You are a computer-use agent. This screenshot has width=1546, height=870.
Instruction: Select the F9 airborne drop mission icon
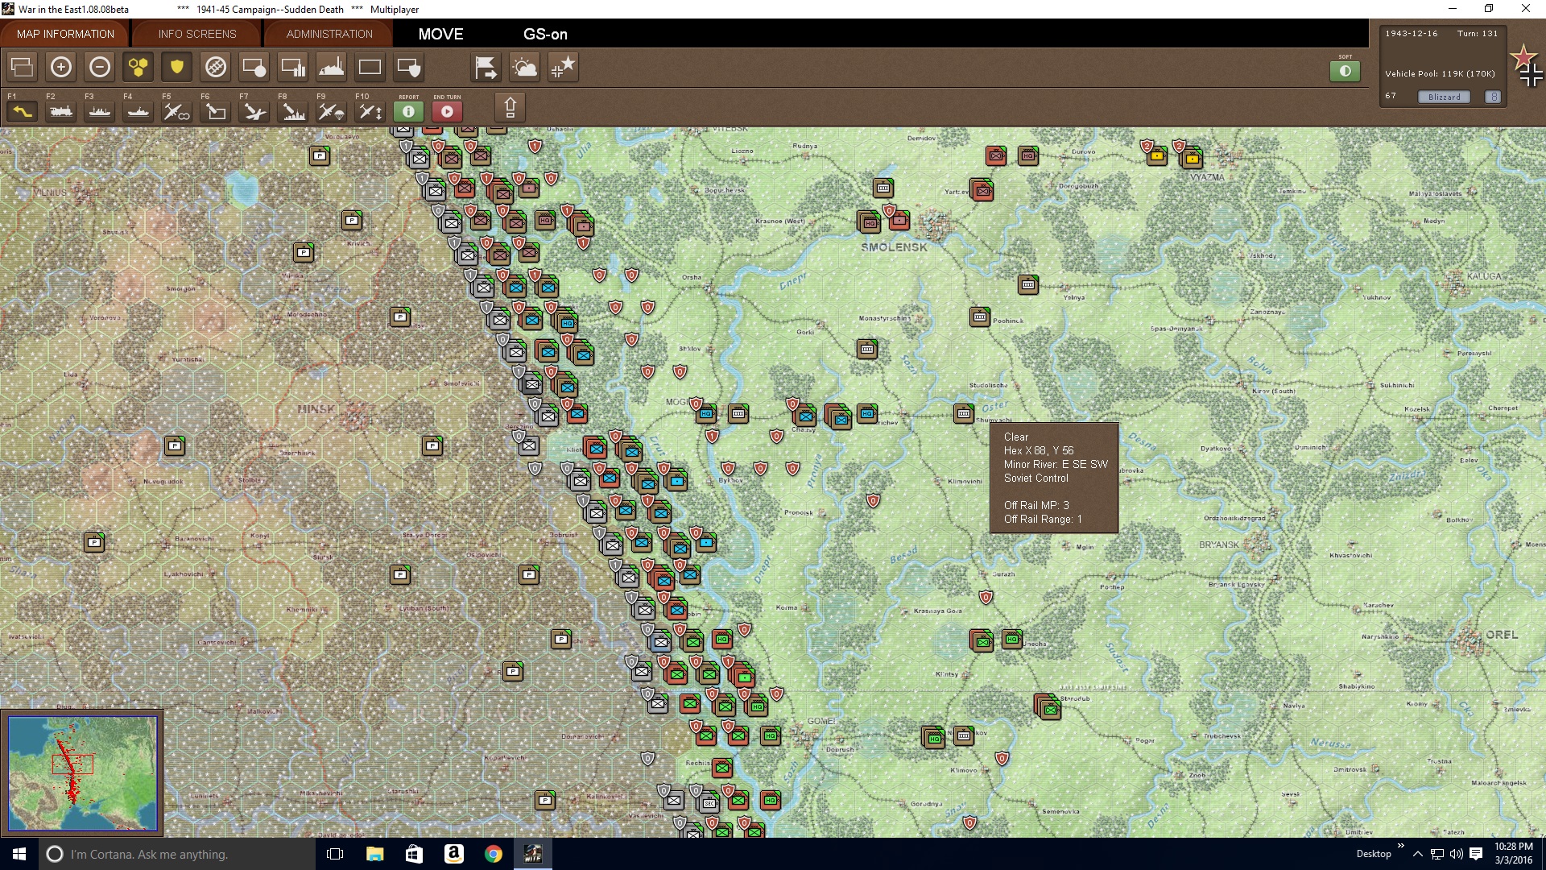(x=329, y=111)
